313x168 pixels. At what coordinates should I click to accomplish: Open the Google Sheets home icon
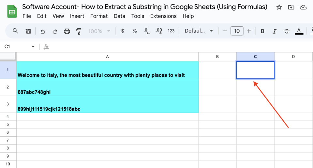[x=12, y=12]
